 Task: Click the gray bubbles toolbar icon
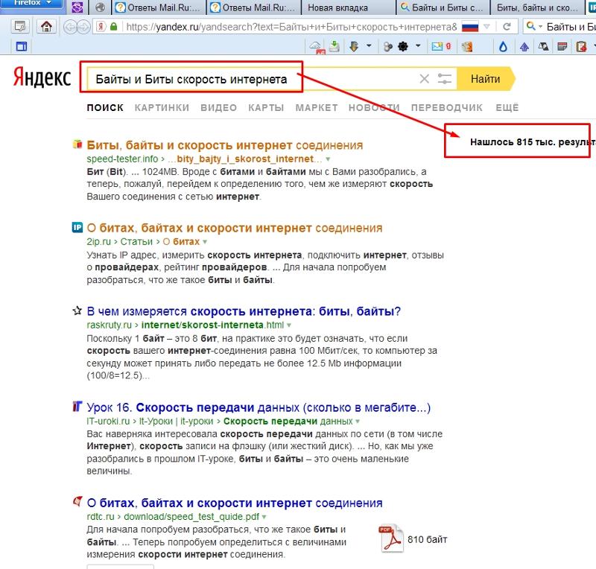click(x=387, y=47)
